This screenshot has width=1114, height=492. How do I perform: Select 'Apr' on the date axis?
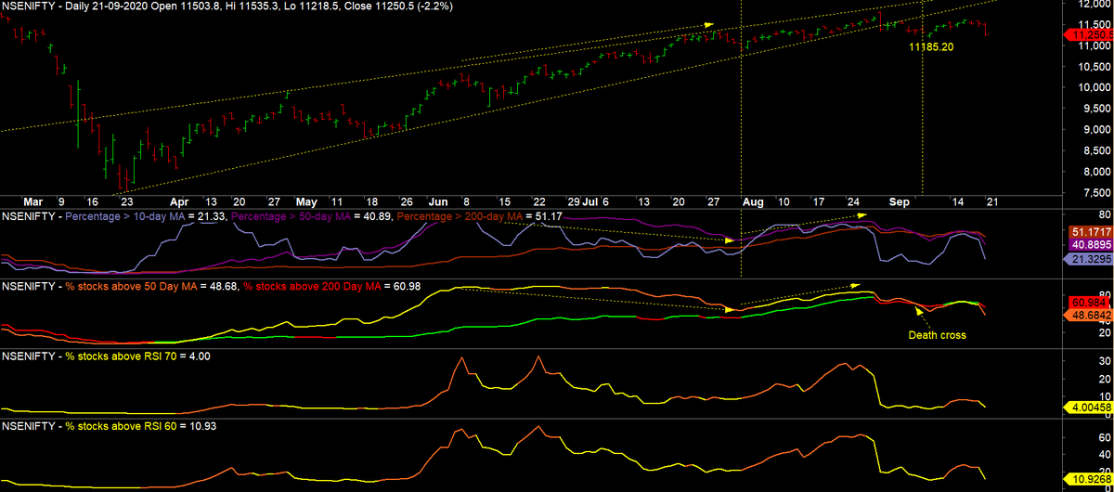pos(179,201)
